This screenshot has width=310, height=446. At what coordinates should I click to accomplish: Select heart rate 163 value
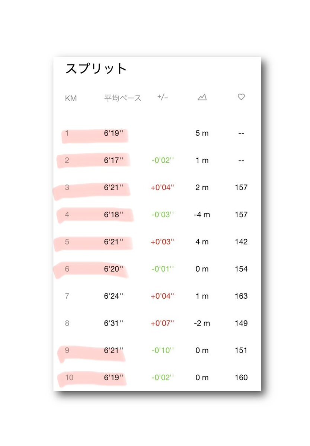(241, 296)
